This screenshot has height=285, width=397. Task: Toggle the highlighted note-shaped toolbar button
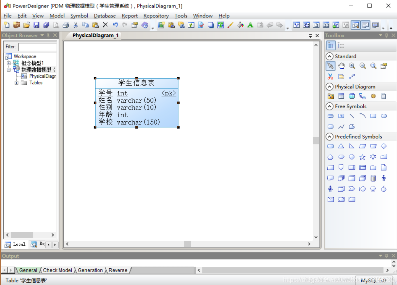[365, 25]
